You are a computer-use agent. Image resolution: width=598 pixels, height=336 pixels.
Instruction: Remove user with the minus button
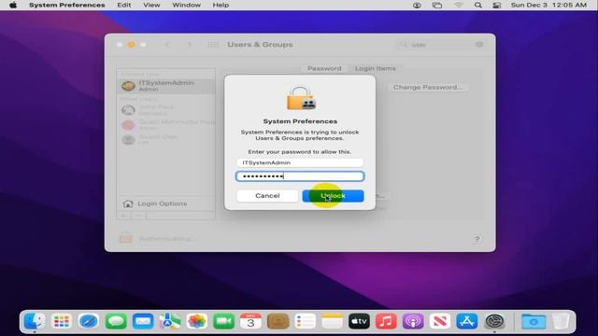pos(139,216)
